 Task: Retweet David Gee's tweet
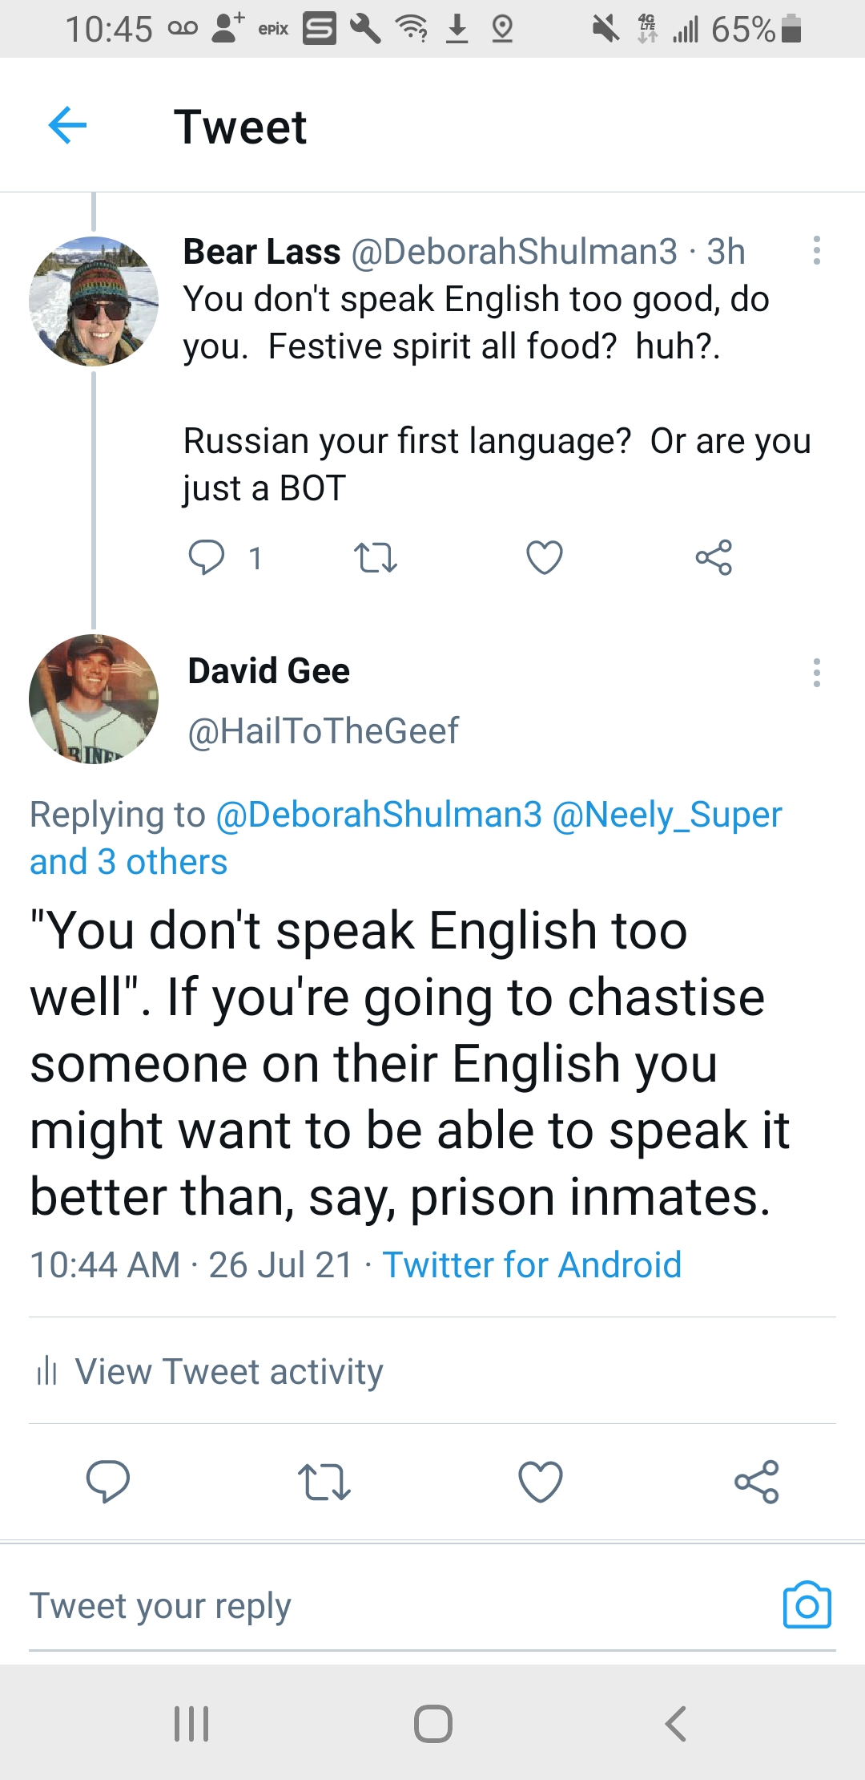pos(324,1481)
